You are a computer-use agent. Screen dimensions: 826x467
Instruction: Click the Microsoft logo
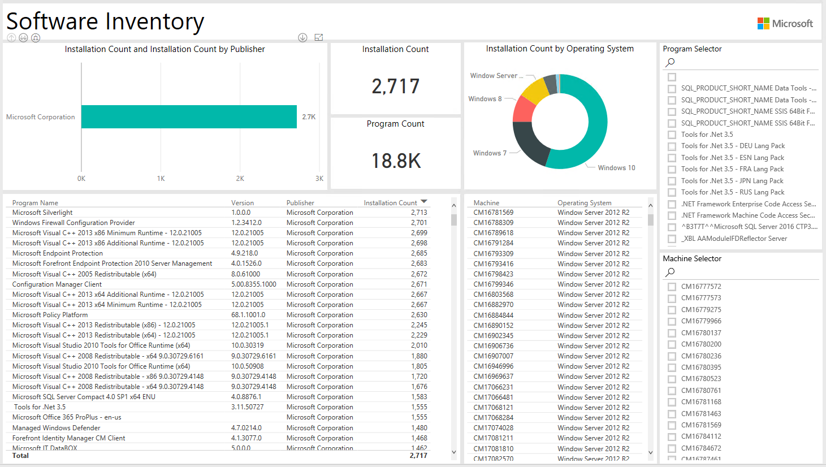tap(785, 23)
